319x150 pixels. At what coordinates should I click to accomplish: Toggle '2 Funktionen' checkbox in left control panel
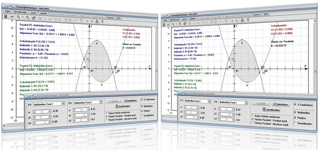pos(142,99)
